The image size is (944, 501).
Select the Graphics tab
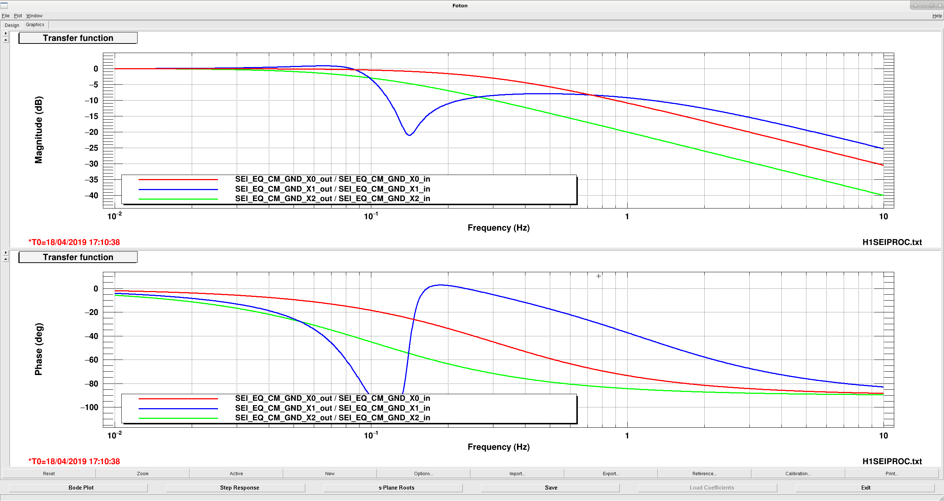pos(35,25)
